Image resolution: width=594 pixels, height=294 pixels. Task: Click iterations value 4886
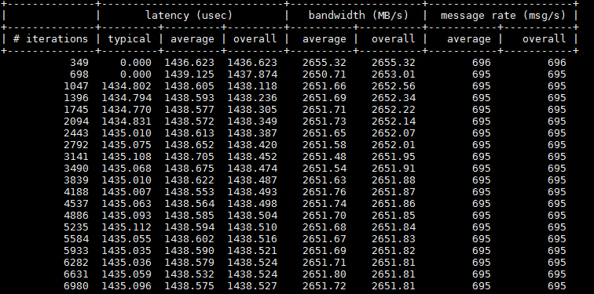pyautogui.click(x=75, y=216)
